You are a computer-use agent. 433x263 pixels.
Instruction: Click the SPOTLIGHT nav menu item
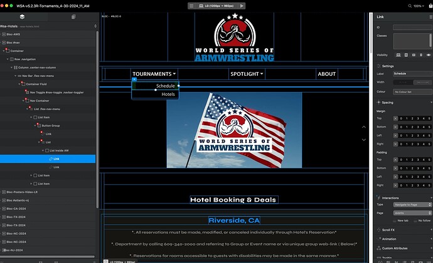pos(246,74)
